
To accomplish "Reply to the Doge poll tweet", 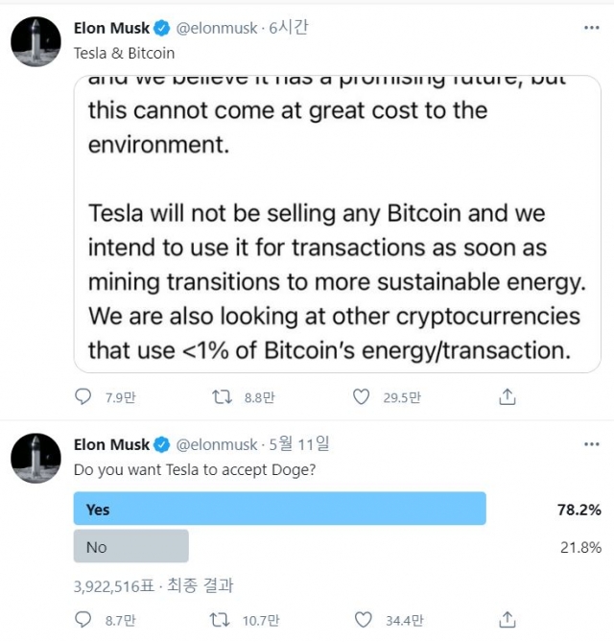I will click(x=83, y=620).
